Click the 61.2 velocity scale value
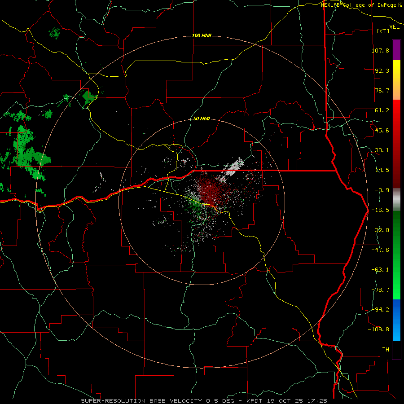This screenshot has width=404, height=404. (x=382, y=110)
